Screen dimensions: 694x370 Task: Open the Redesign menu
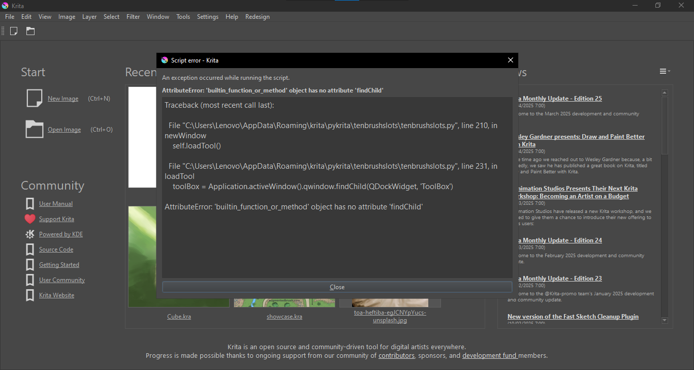258,17
